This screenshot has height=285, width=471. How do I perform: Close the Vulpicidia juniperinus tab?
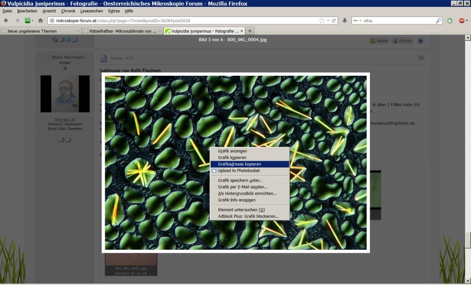pos(241,31)
